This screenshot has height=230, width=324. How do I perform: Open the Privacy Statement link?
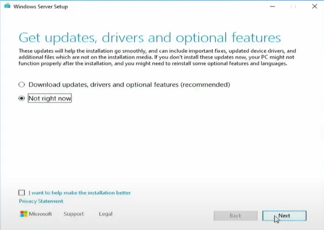41,201
